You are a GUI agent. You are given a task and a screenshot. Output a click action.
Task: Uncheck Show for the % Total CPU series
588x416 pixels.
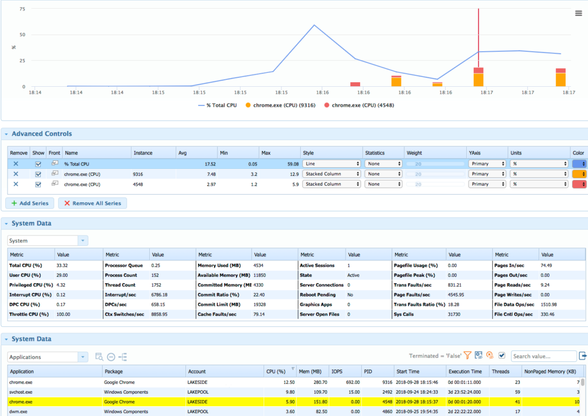(x=38, y=163)
